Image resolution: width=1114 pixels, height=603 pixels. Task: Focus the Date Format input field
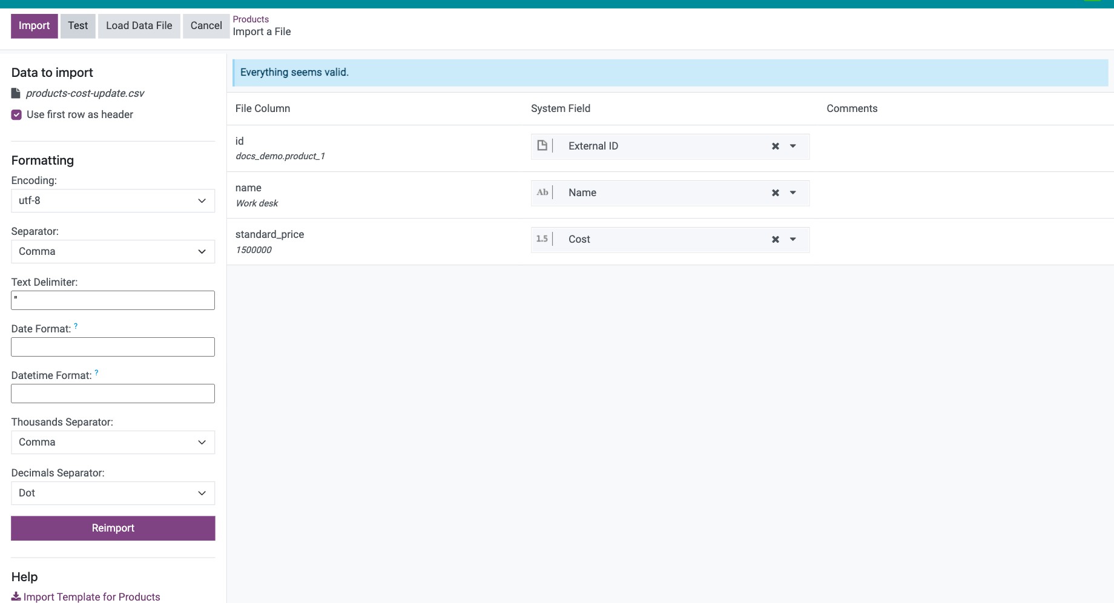pos(113,347)
